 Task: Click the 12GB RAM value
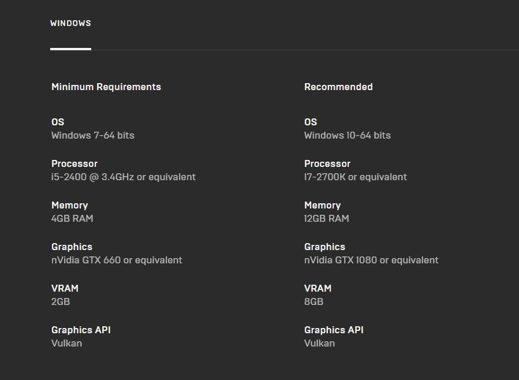[327, 218]
